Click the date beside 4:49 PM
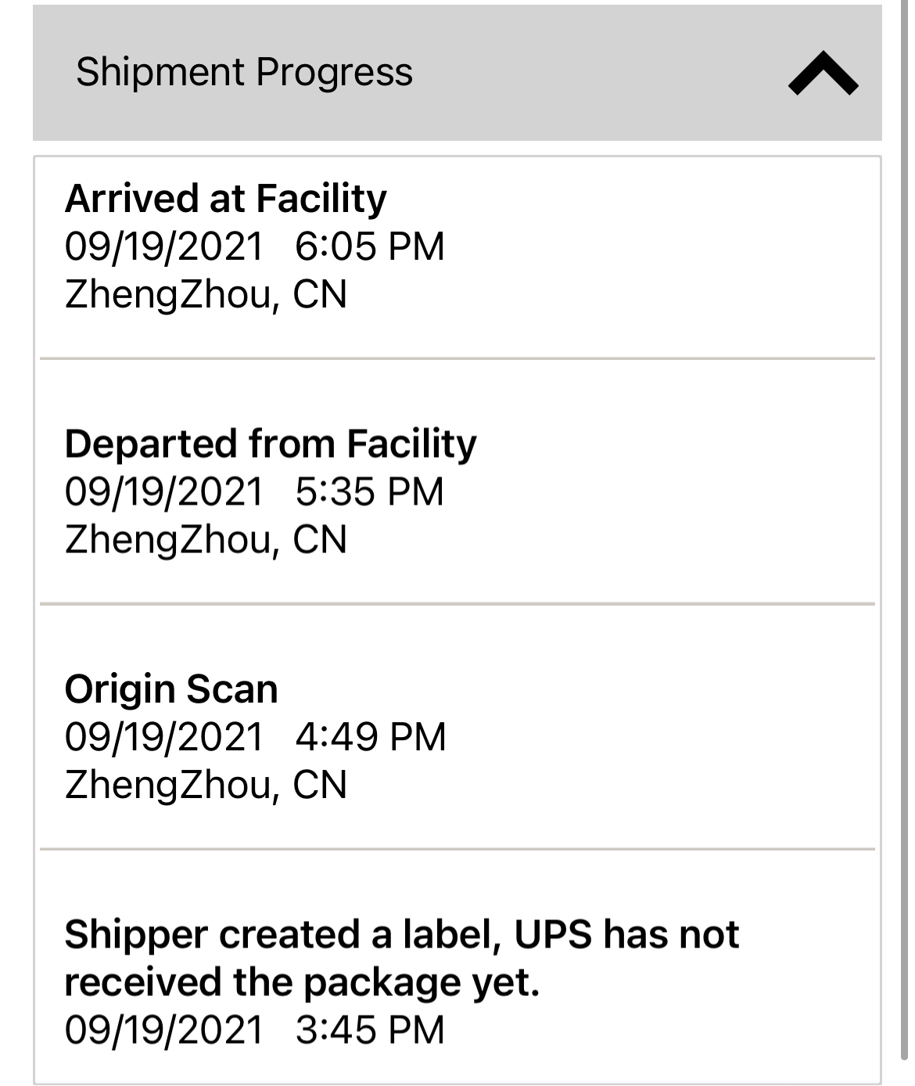The image size is (915, 1086). click(x=163, y=737)
